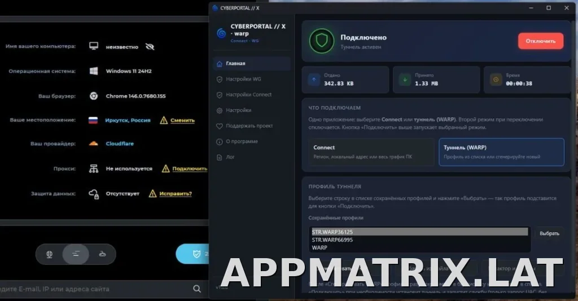Screen dimensions: 578x301
Task: Click the Иркутск, Россия link
Action: pyautogui.click(x=128, y=120)
